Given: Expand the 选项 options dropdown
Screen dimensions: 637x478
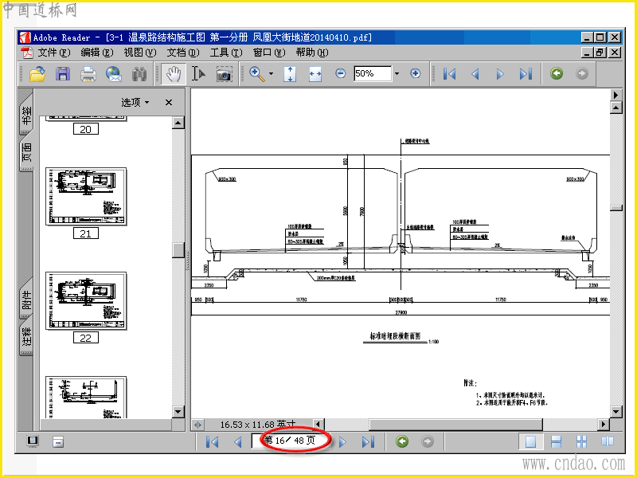Looking at the screenshot, I should click(135, 103).
